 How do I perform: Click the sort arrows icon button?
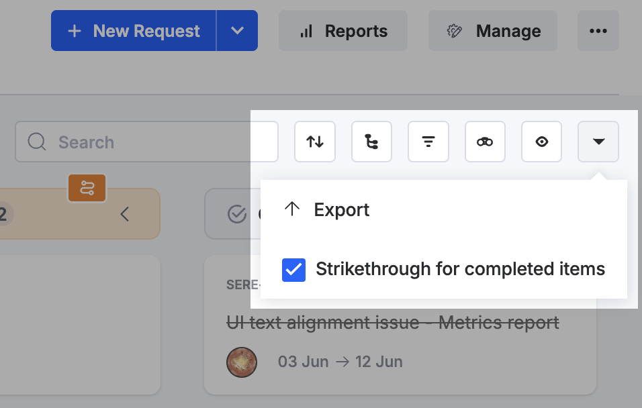pos(315,142)
